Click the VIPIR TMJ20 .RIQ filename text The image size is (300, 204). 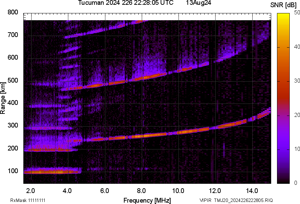[x=236, y=200]
